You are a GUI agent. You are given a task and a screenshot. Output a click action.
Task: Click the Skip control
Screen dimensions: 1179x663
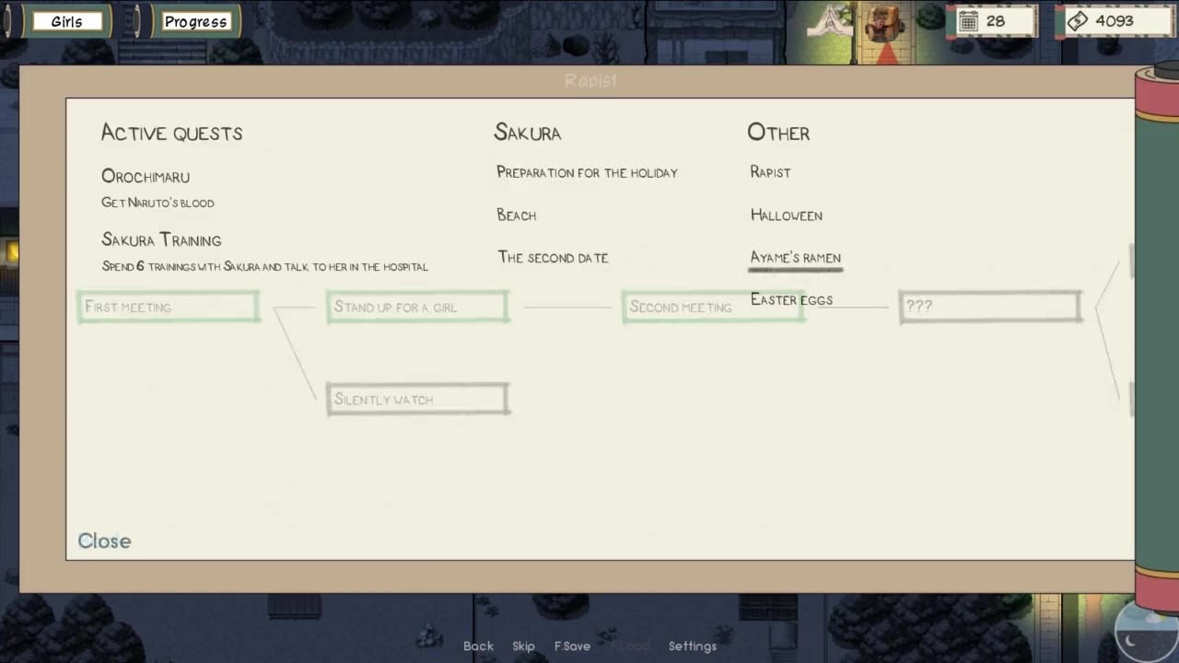point(523,646)
